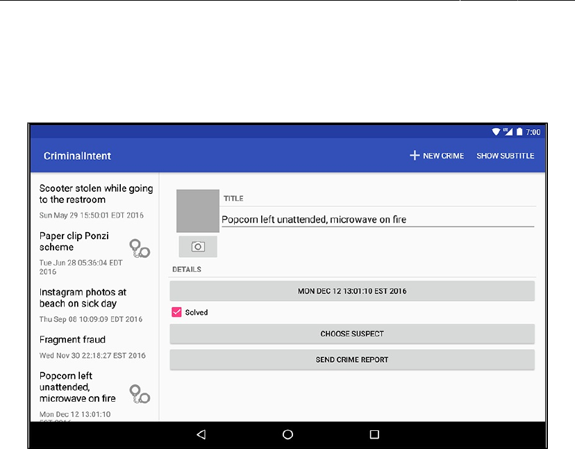Screen dimensions: 575x449
Task: Edit the crime title text field
Action: pos(378,220)
